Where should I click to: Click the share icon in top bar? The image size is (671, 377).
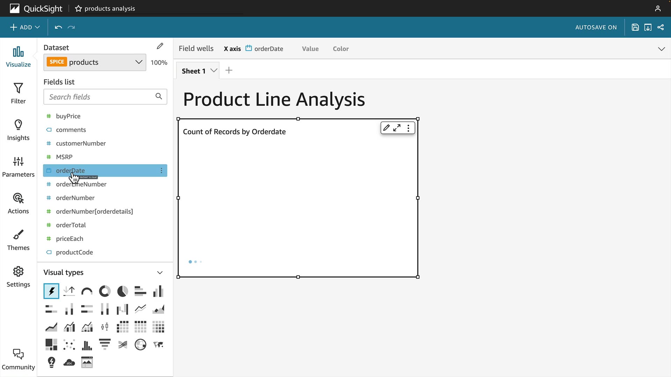tap(661, 27)
